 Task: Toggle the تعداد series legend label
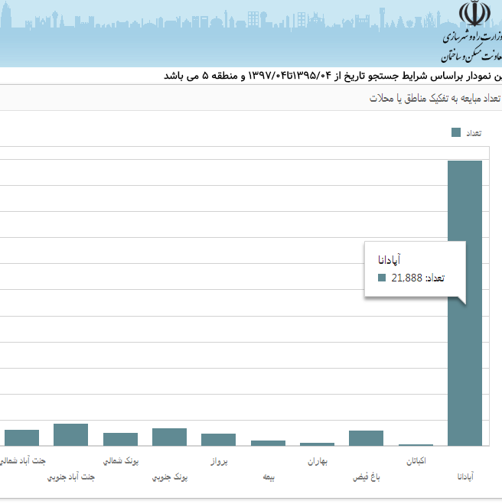474,132
